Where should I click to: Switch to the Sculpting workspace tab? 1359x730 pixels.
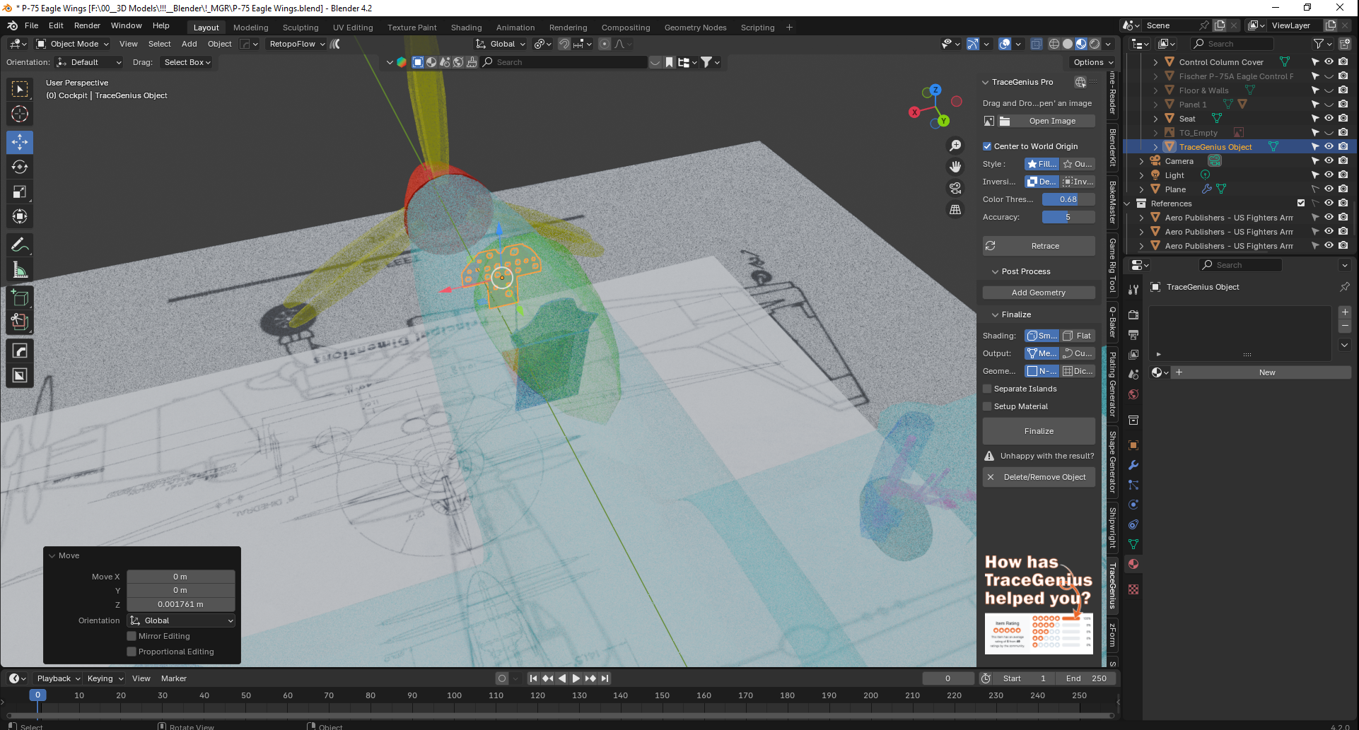tap(301, 28)
